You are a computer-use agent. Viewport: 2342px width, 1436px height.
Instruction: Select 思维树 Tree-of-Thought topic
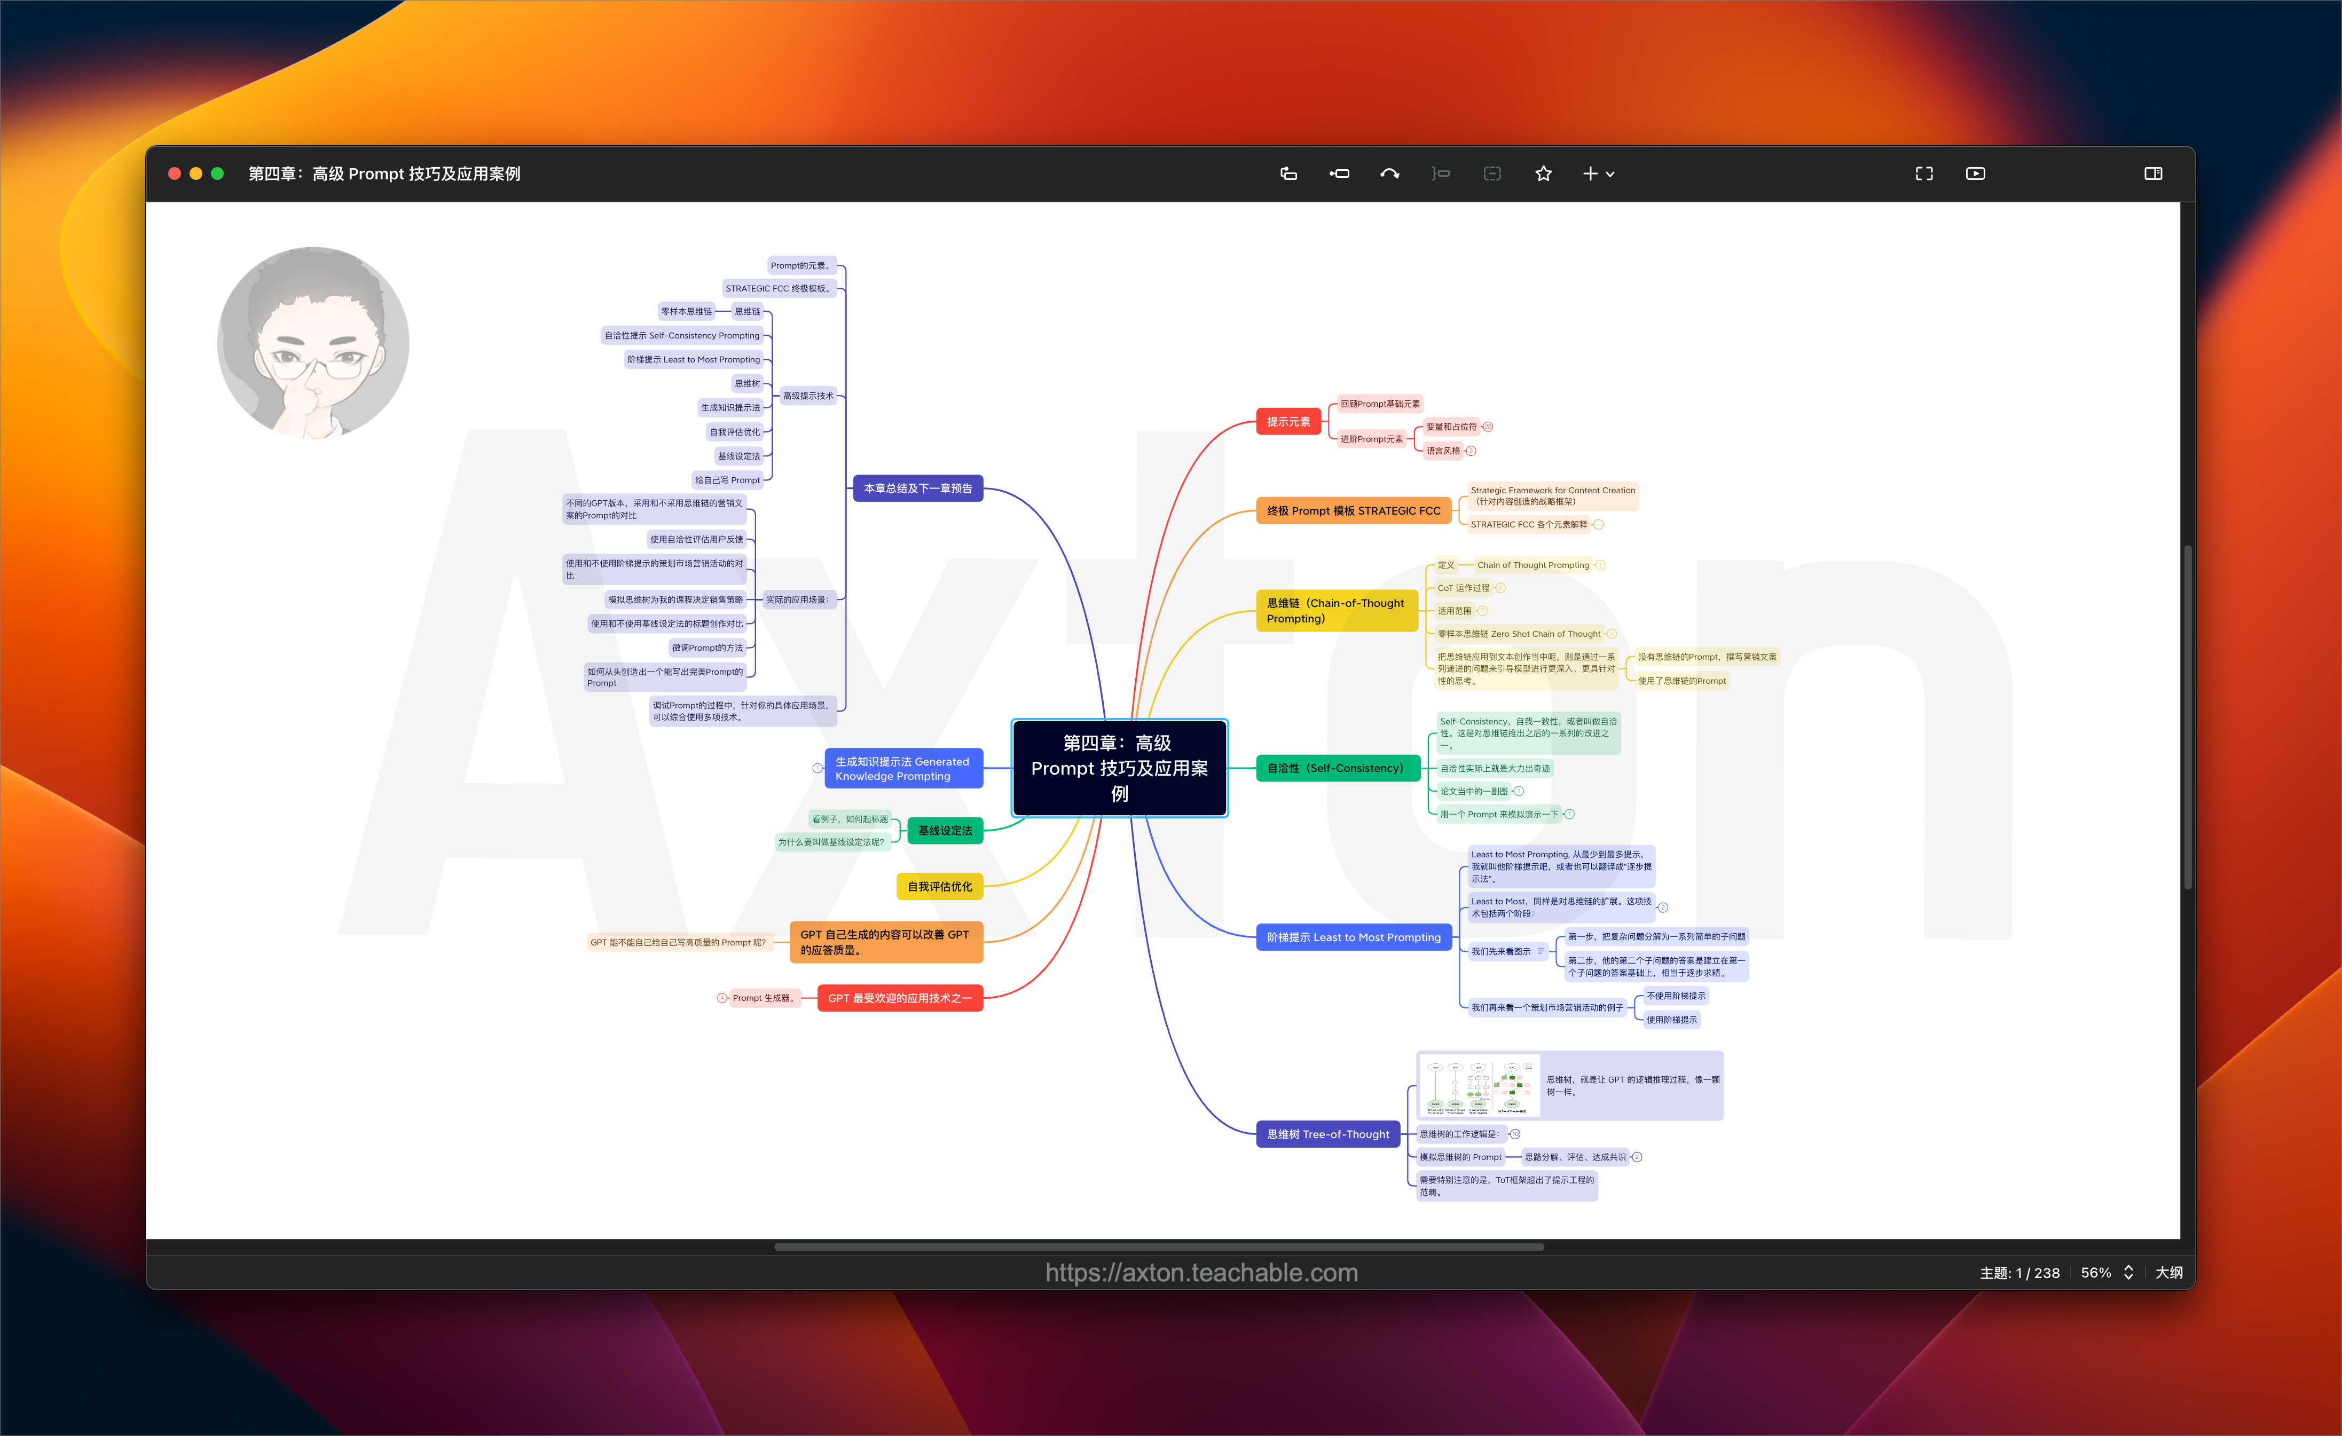pos(1328,1134)
